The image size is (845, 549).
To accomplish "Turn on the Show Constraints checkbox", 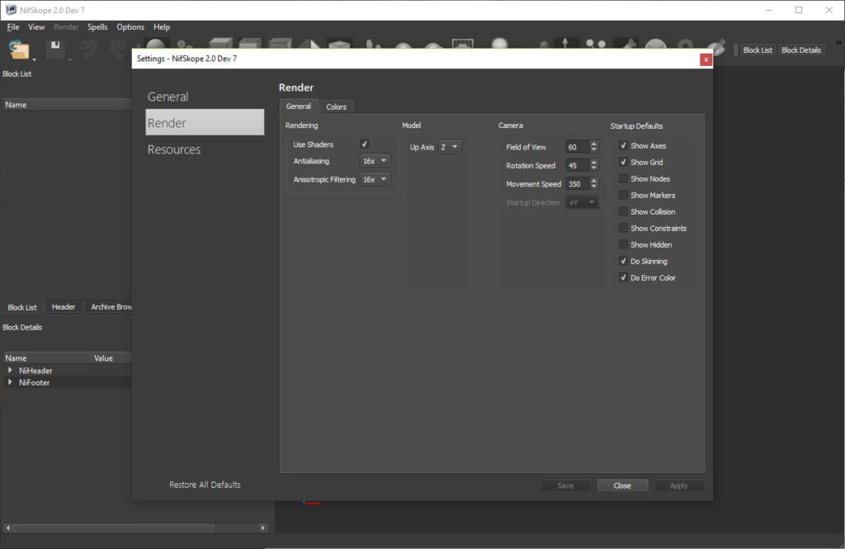I will tap(624, 228).
